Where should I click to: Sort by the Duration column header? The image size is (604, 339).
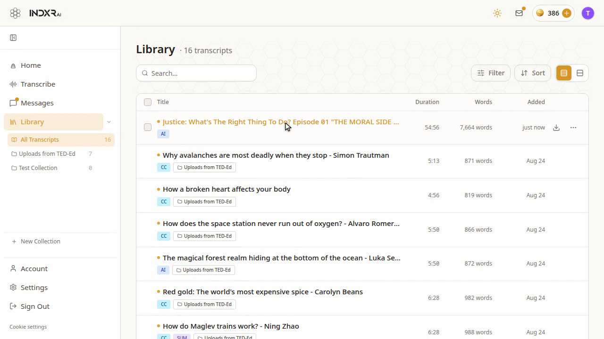[x=427, y=102]
